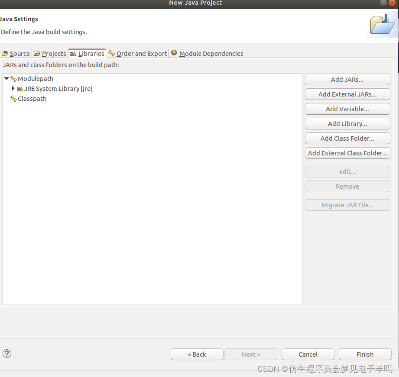The image size is (399, 377).
Task: Click the Migrate JAR File... button
Action: coord(347,205)
